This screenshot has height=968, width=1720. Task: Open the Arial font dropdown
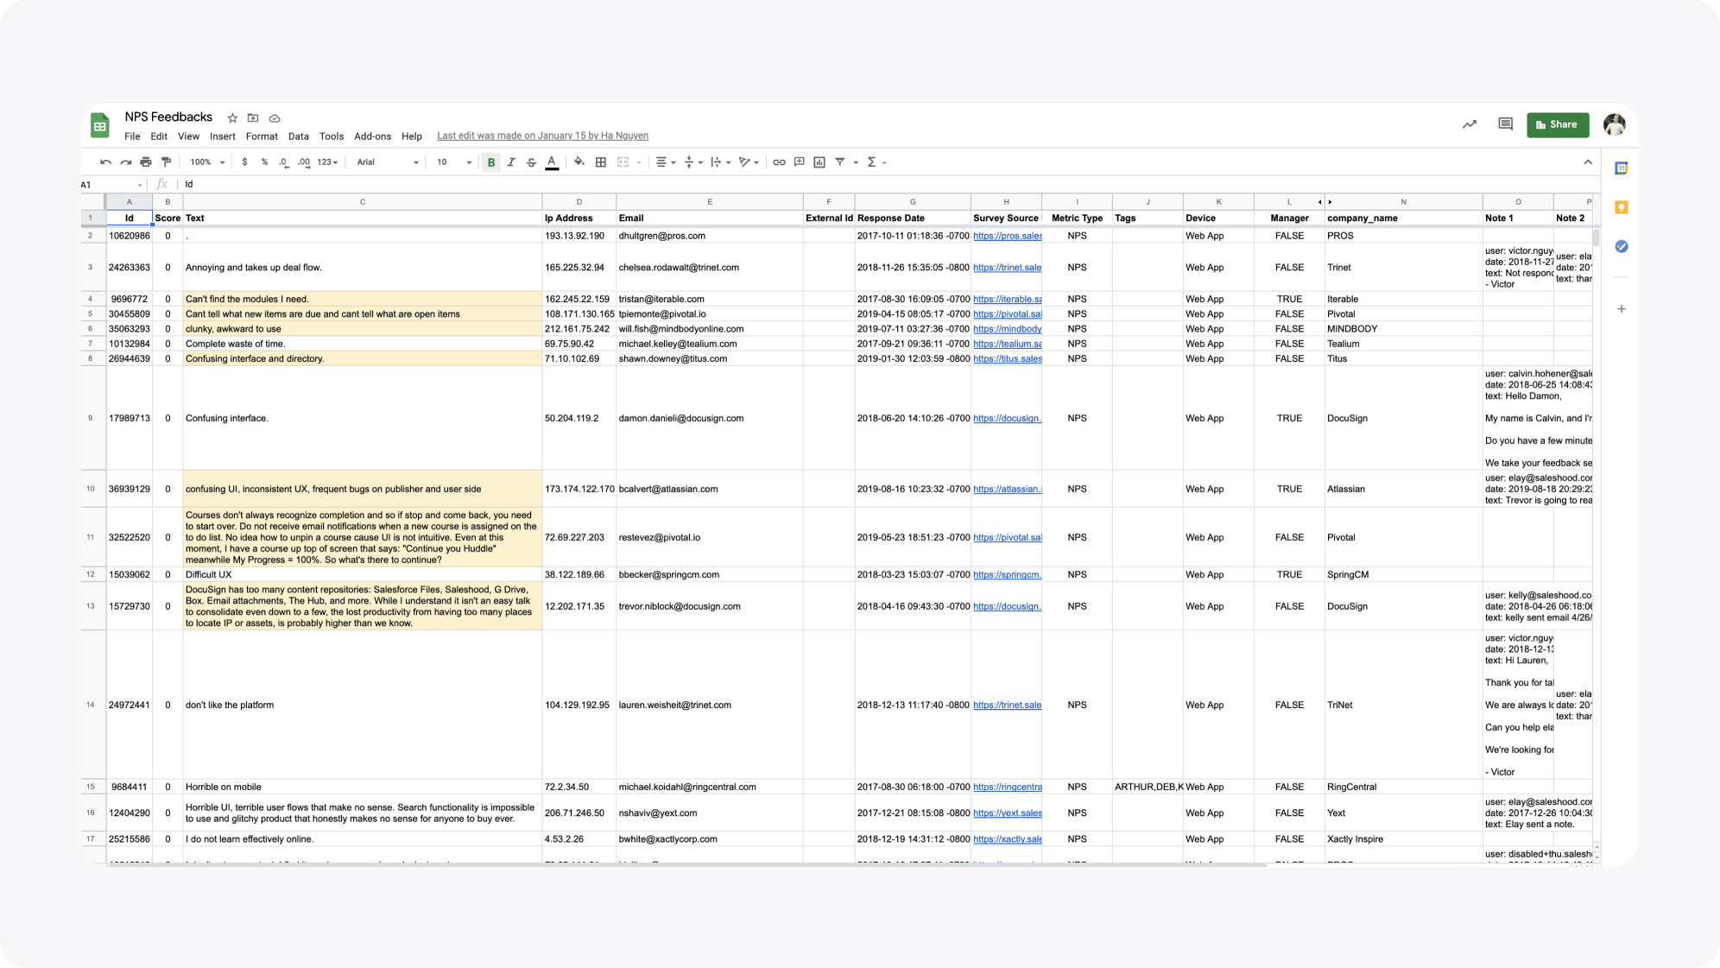point(388,162)
